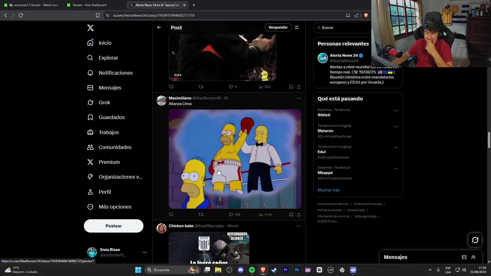The image size is (491, 276).
Task: More options for Mataron trend
Action: coord(396,127)
